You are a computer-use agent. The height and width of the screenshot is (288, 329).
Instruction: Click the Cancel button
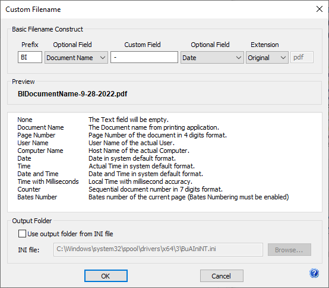(x=222, y=276)
